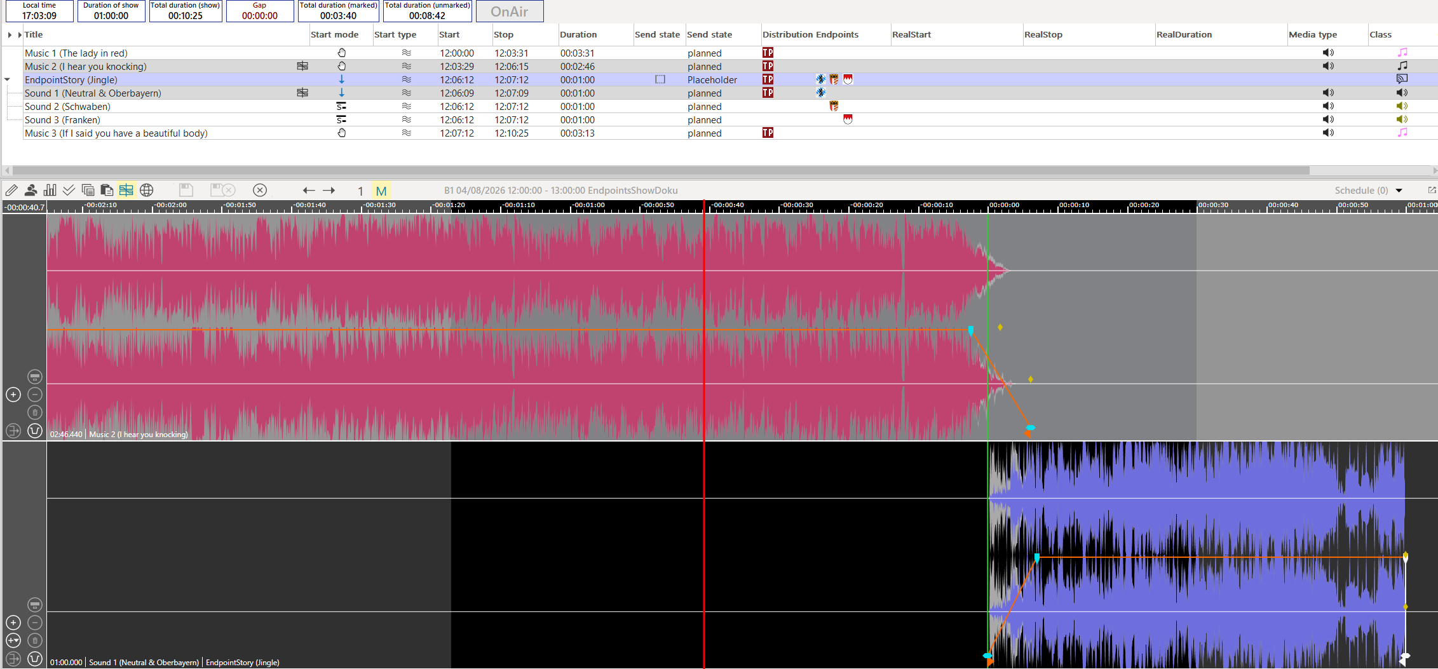This screenshot has height=669, width=1438.
Task: Click the discard-save disk with X icon
Action: pyautogui.click(x=223, y=190)
